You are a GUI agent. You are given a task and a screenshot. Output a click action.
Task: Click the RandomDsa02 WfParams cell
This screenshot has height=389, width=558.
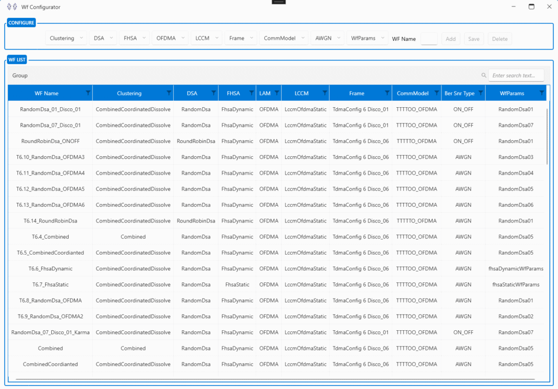point(515,316)
